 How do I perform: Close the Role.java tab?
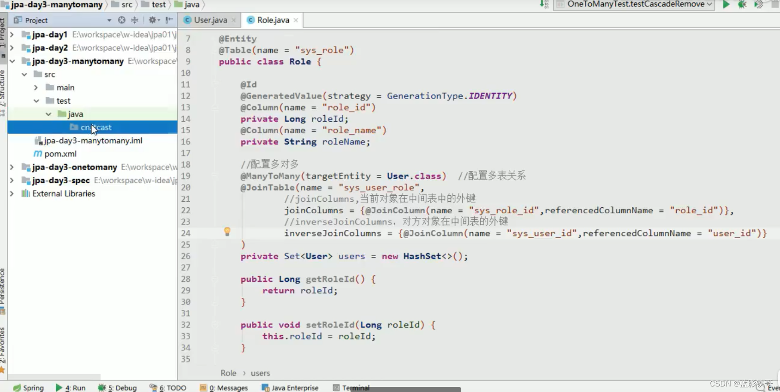coord(296,20)
